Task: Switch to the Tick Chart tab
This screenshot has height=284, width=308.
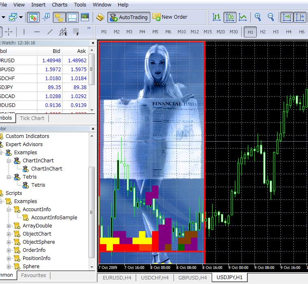Action: [32, 118]
